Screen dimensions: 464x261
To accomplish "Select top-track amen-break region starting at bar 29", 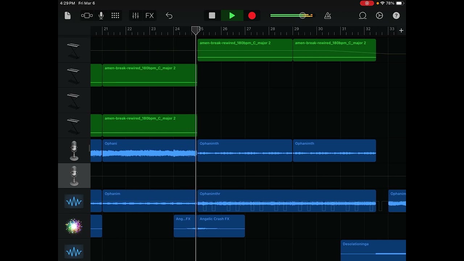I will 334,50.
